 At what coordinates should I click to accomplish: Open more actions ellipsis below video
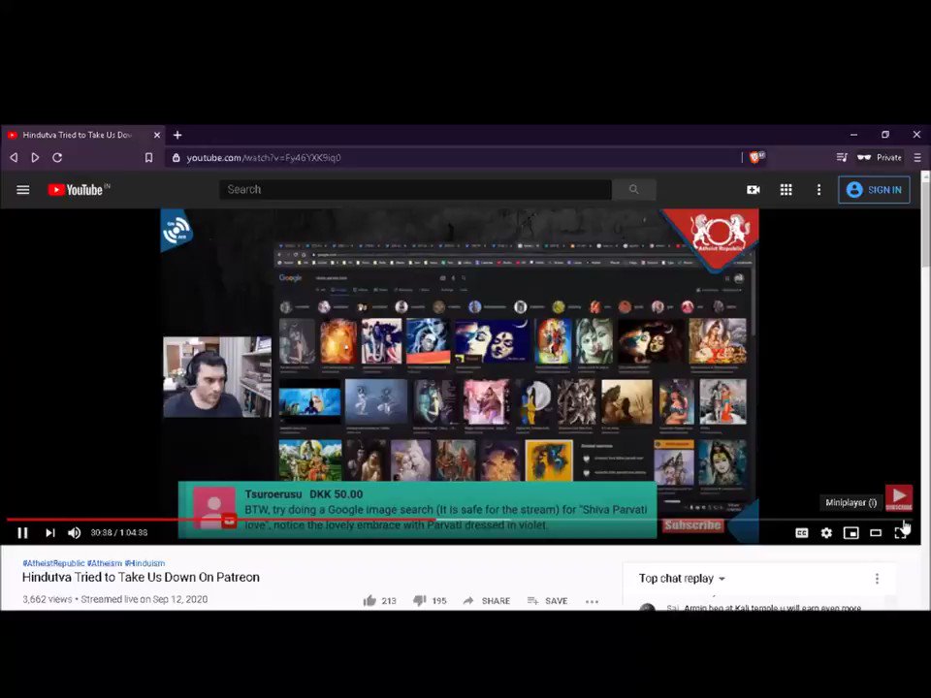point(592,601)
